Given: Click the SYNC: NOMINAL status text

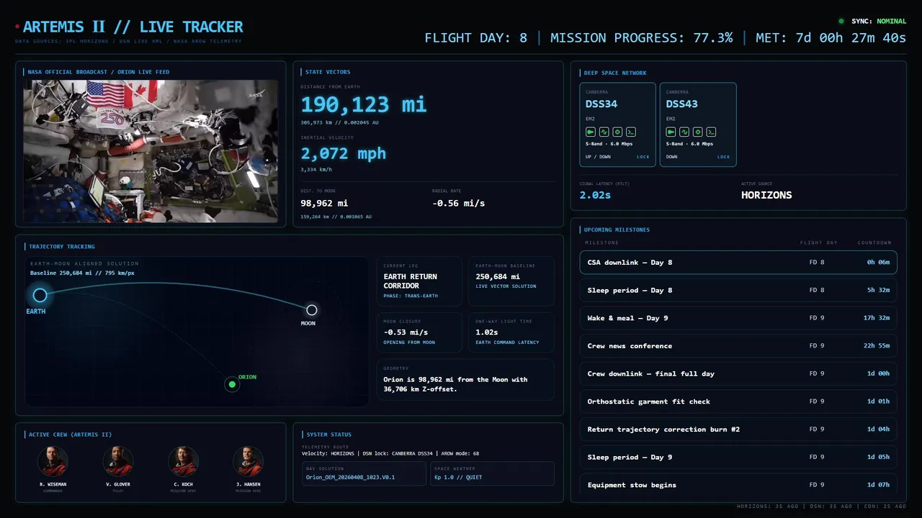Looking at the screenshot, I should pos(879,22).
